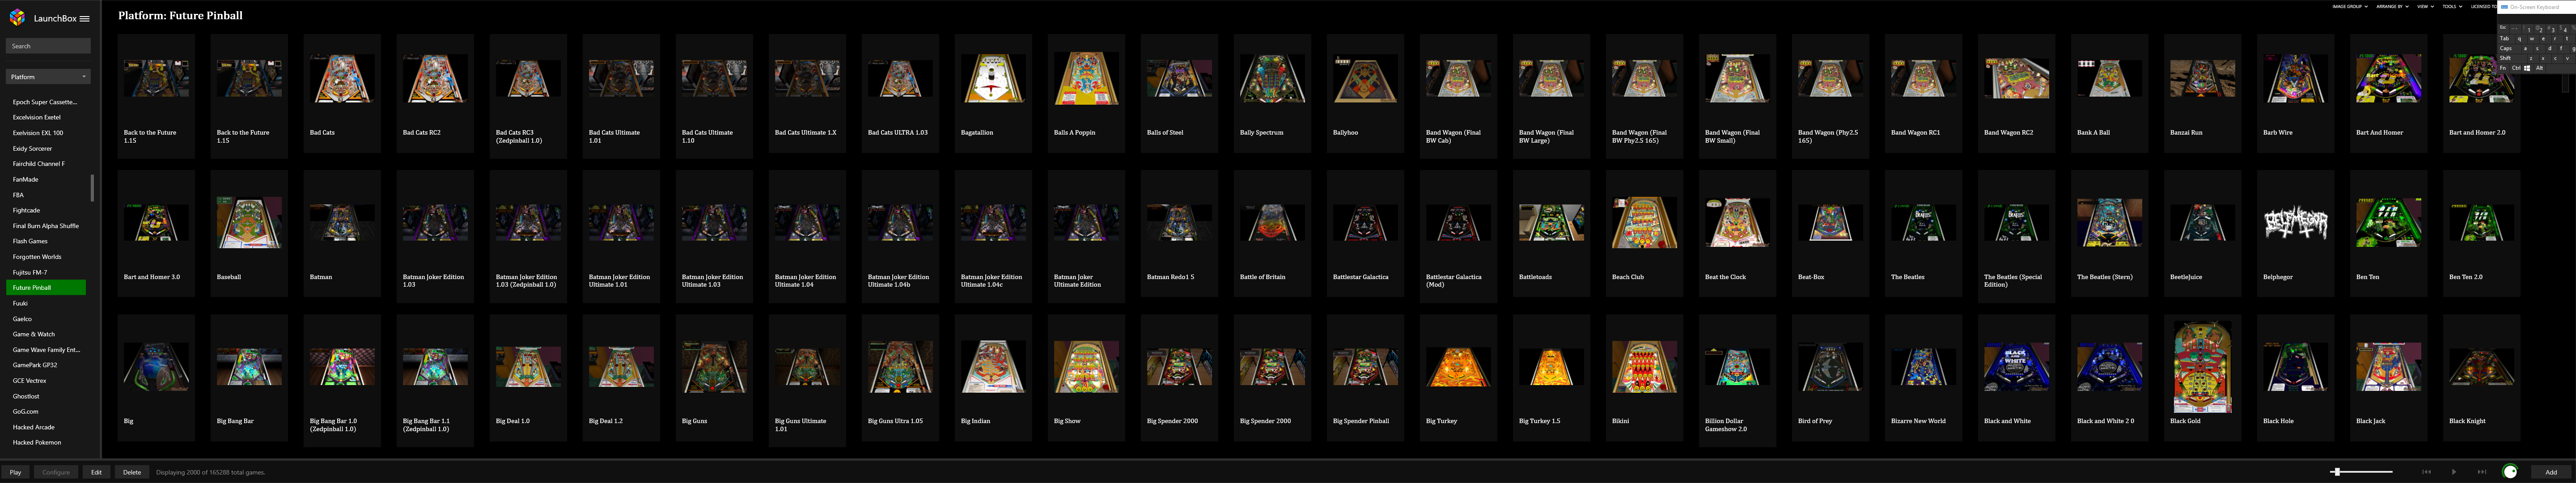Click 'Displaying 2000 of 165288 total games' status
The height and width of the screenshot is (483, 2576).
coord(210,472)
